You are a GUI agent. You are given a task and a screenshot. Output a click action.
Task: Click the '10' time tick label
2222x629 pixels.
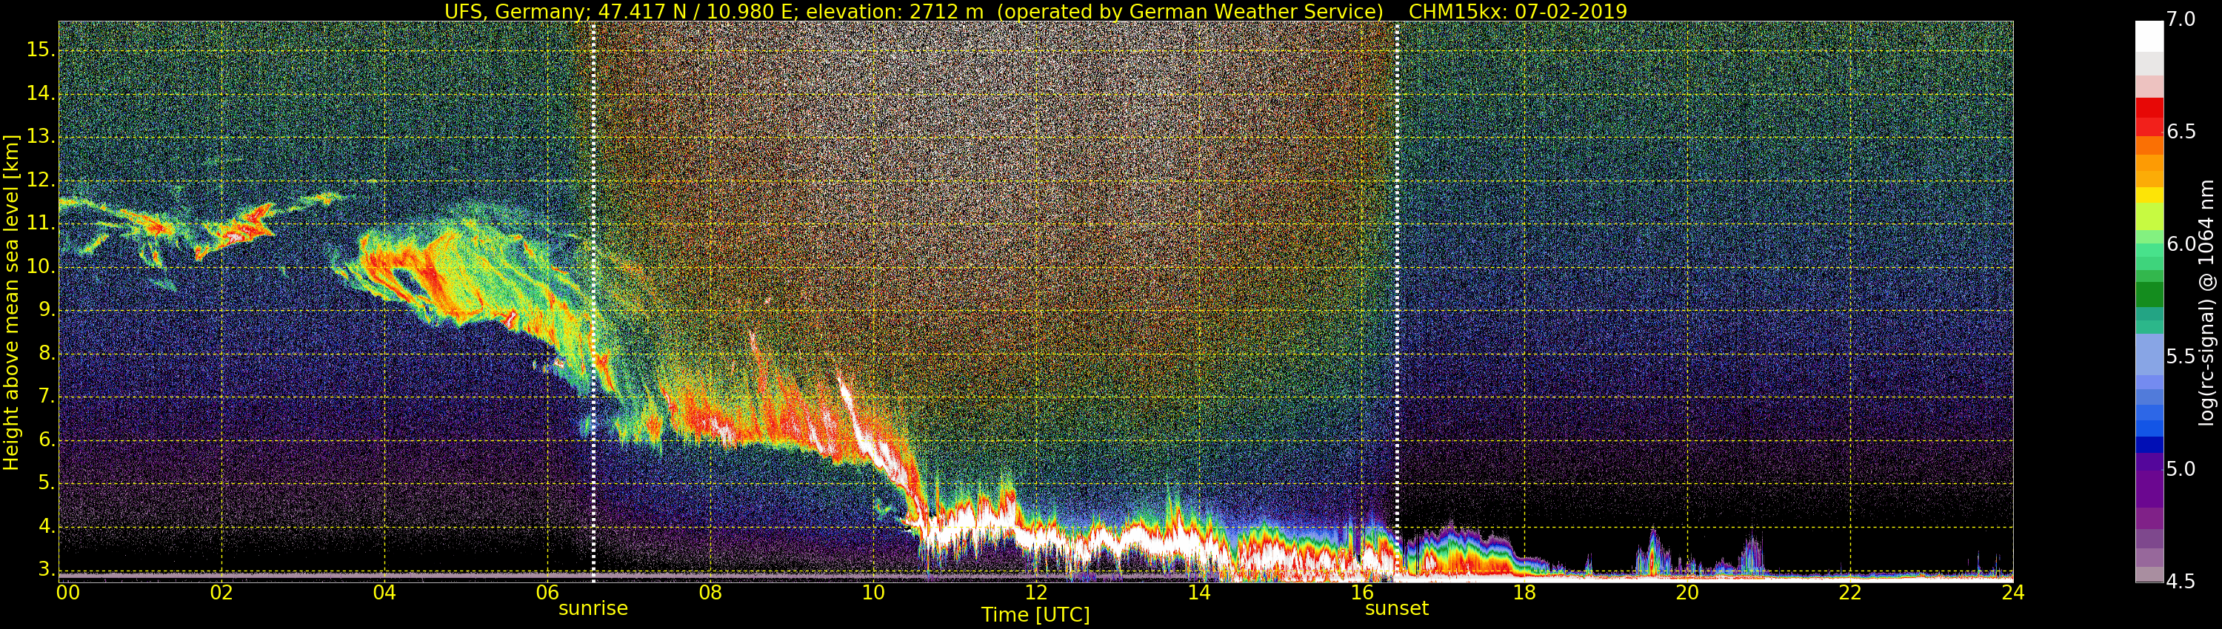(873, 593)
